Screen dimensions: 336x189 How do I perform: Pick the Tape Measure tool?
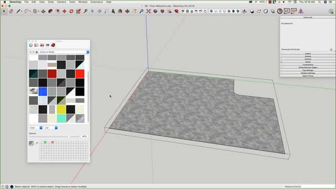coord(86,11)
